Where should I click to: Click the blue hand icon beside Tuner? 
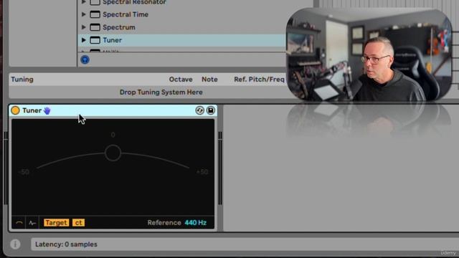click(x=47, y=110)
